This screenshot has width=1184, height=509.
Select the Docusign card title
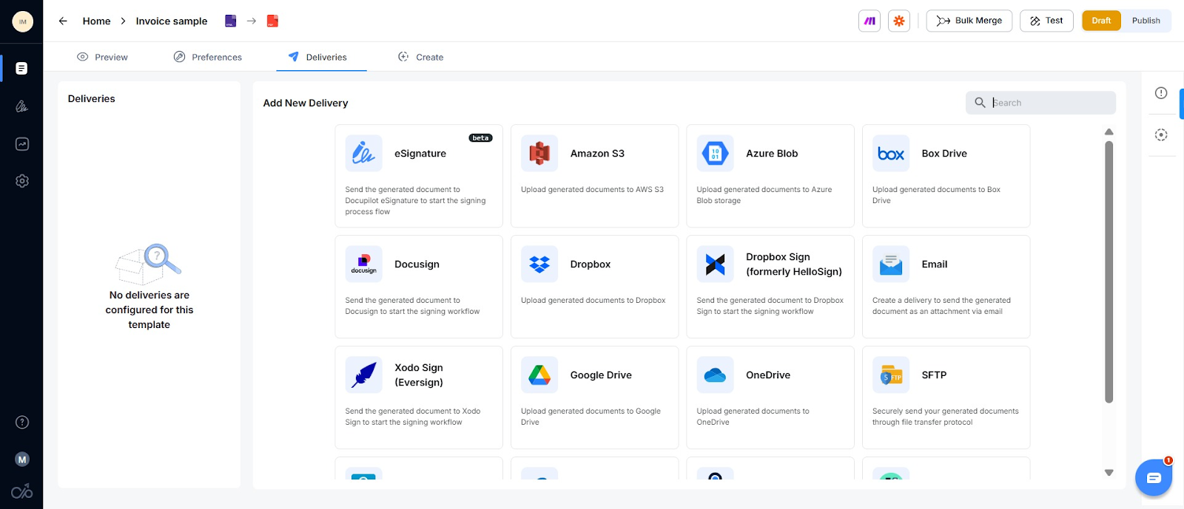(417, 264)
